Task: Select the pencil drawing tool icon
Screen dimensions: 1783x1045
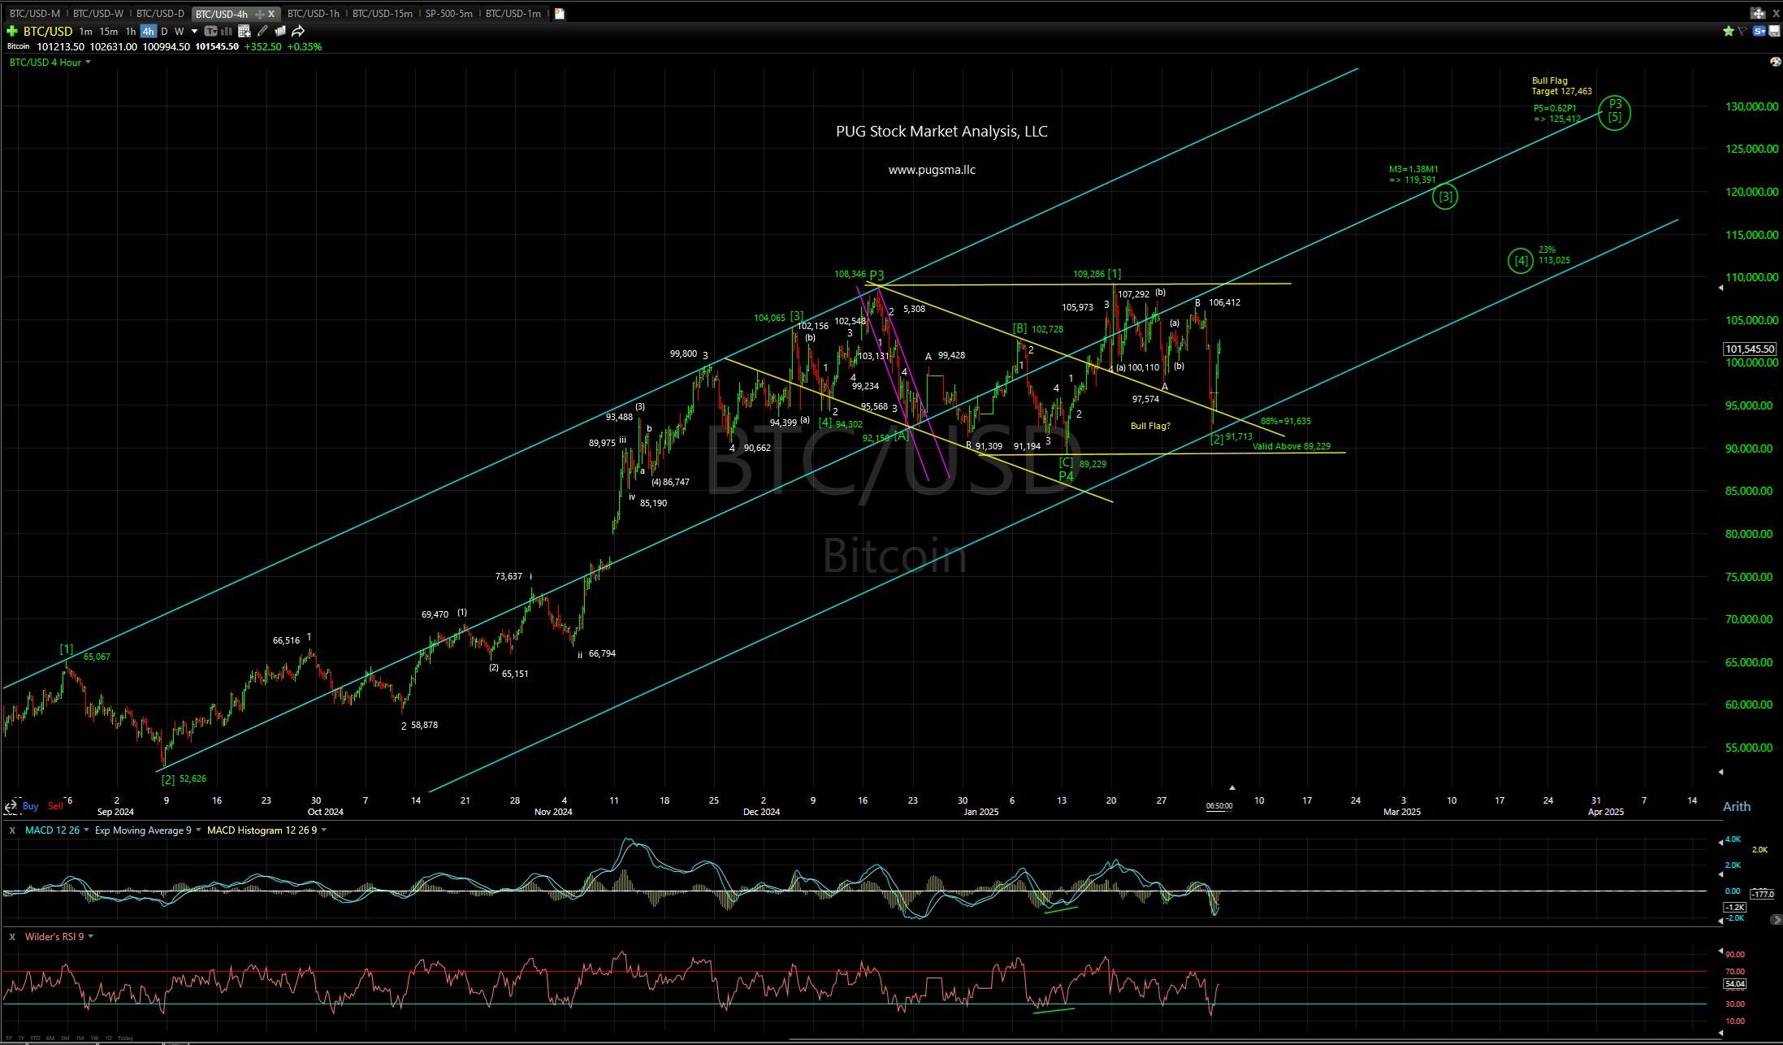Action: coord(262,31)
